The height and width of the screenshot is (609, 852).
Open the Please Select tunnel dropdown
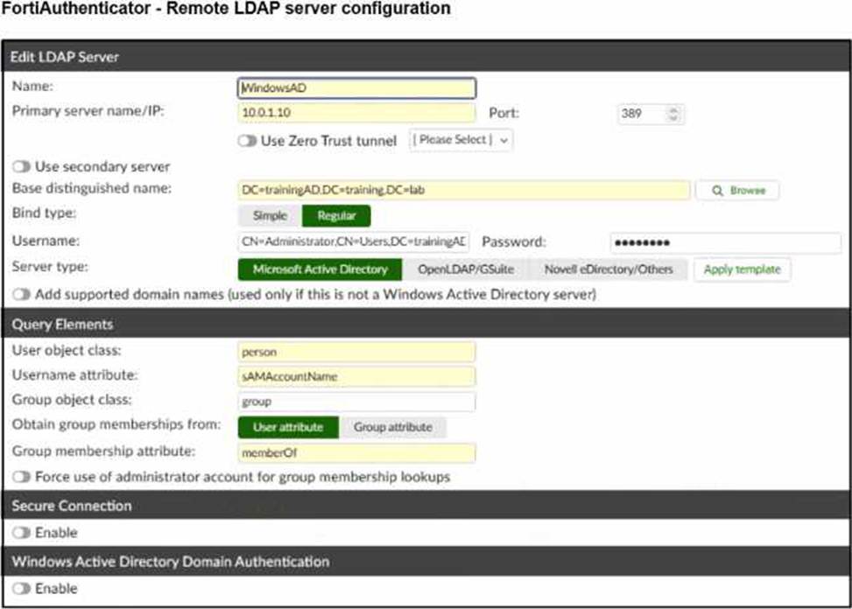pos(461,140)
